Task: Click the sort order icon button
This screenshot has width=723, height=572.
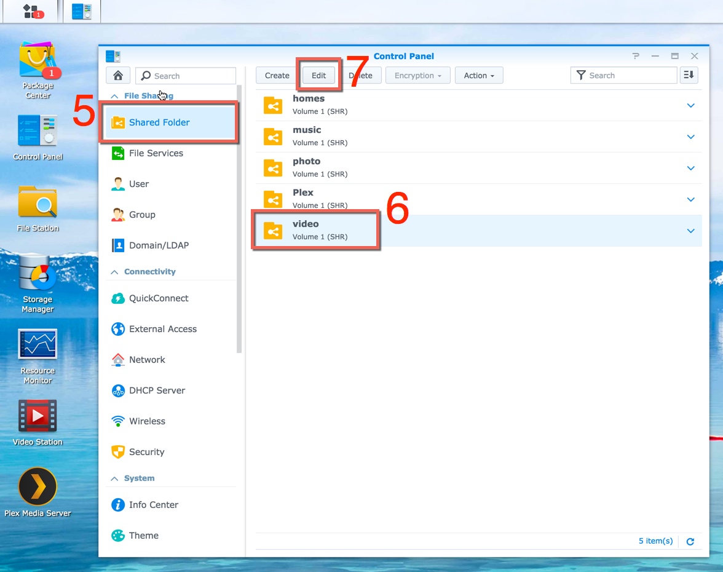Action: coord(689,75)
